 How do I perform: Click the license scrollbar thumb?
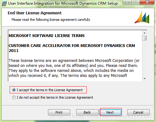click(x=145, y=38)
